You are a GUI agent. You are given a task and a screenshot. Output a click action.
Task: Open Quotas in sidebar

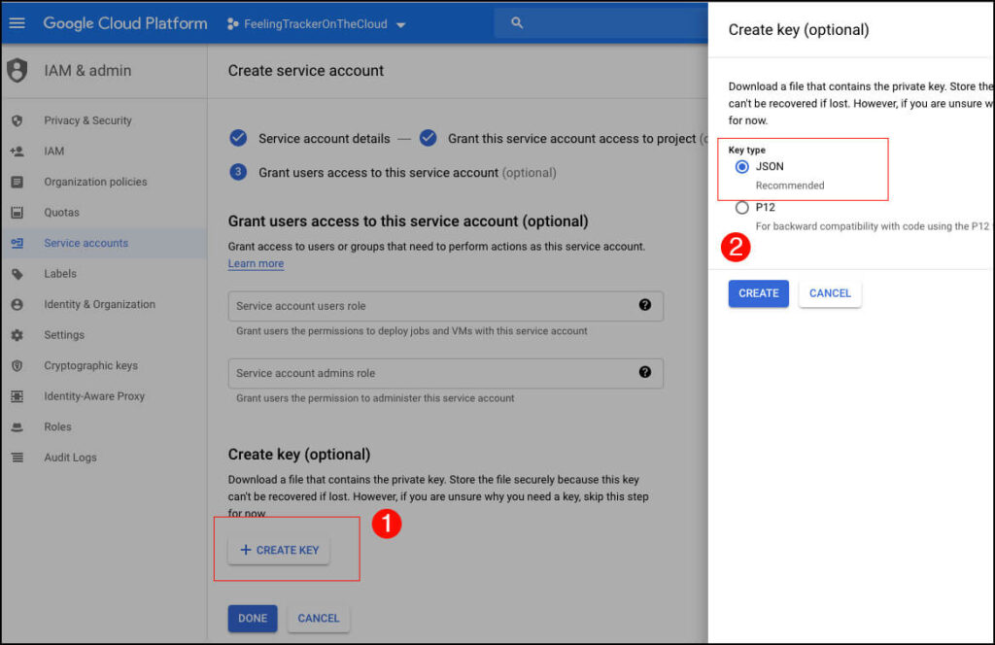(x=61, y=213)
